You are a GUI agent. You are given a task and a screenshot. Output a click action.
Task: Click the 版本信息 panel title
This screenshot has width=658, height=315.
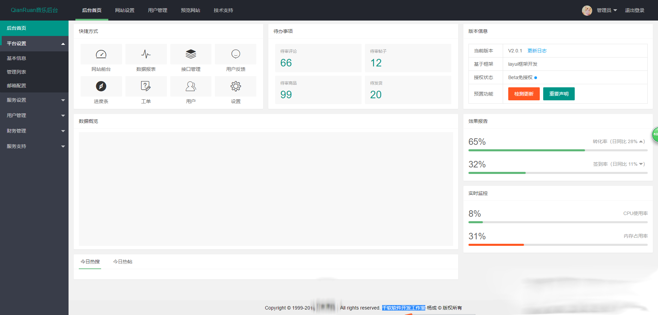coord(478,31)
